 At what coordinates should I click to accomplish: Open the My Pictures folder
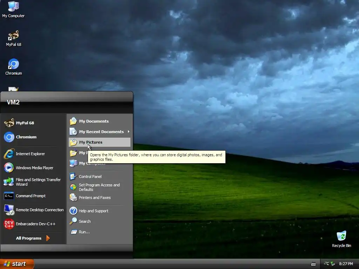100,142
